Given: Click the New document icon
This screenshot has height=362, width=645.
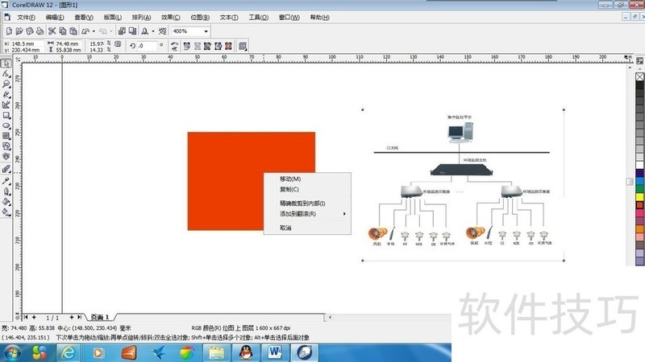Looking at the screenshot, I should click(8, 31).
